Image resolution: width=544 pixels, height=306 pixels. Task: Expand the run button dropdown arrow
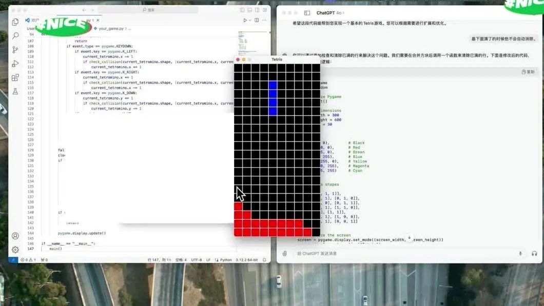click(250, 21)
